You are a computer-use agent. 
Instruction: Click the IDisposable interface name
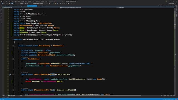tap(58, 46)
